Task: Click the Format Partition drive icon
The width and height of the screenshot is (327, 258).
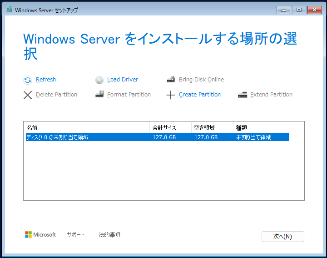Action: (x=99, y=94)
